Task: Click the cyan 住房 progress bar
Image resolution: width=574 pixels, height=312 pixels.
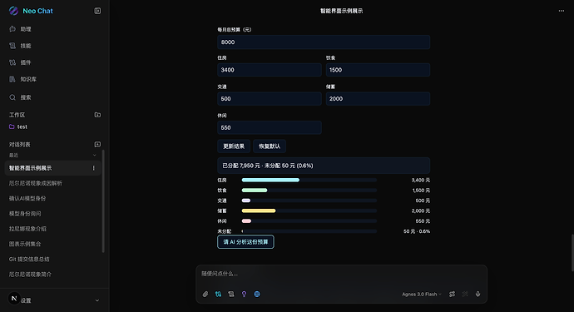Action: [x=270, y=181]
